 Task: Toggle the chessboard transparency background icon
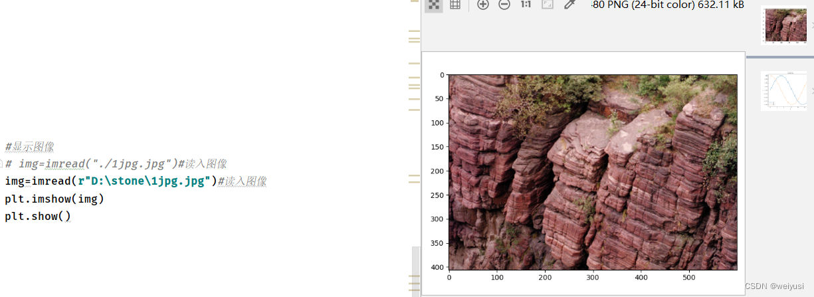point(434,5)
